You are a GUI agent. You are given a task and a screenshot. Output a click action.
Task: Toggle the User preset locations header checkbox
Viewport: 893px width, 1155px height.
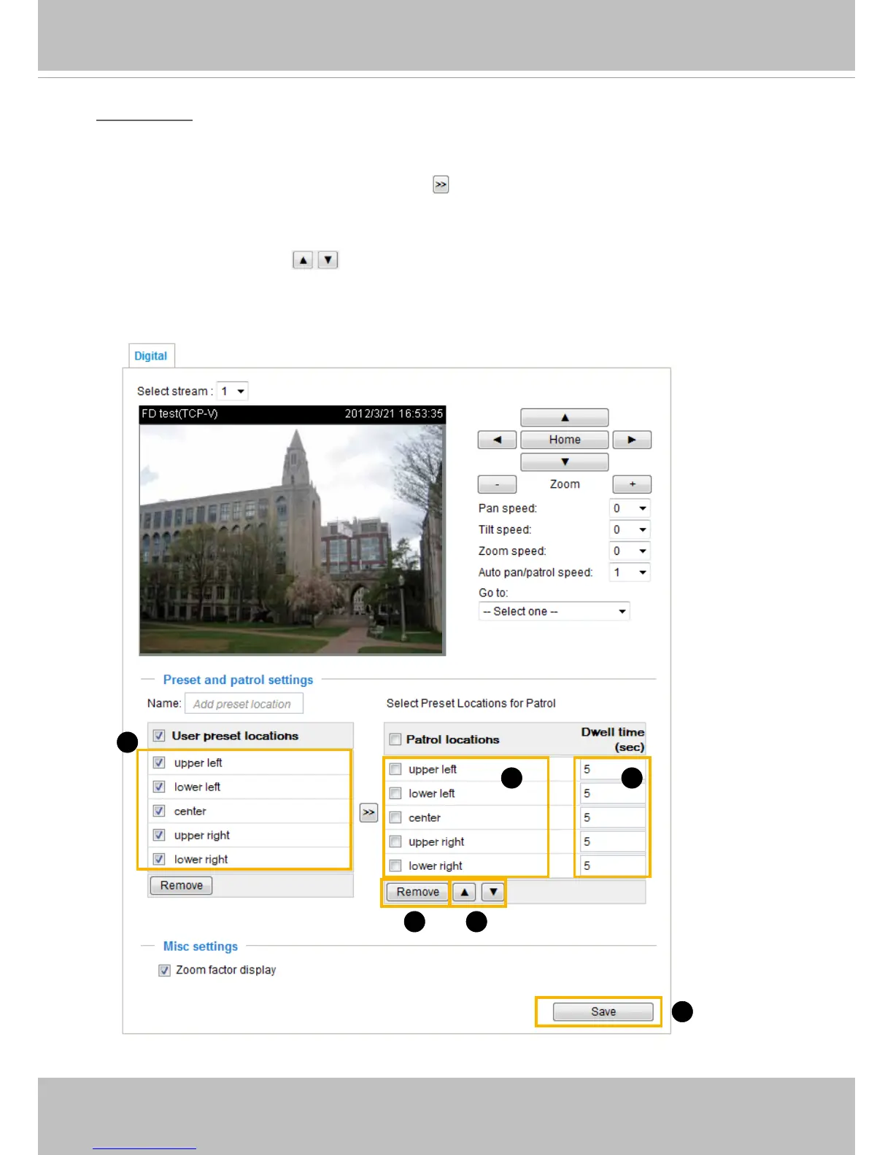[x=159, y=736]
